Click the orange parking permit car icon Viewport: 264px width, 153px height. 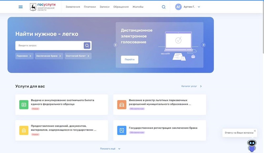pyautogui.click(x=122, y=105)
